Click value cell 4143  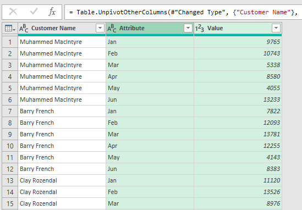coord(238,157)
